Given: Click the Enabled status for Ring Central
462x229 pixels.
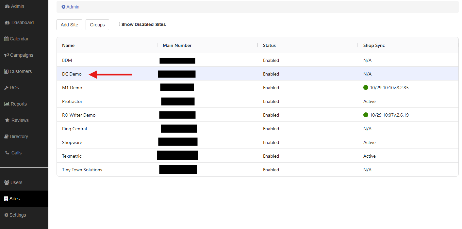Looking at the screenshot, I should pos(271,129).
